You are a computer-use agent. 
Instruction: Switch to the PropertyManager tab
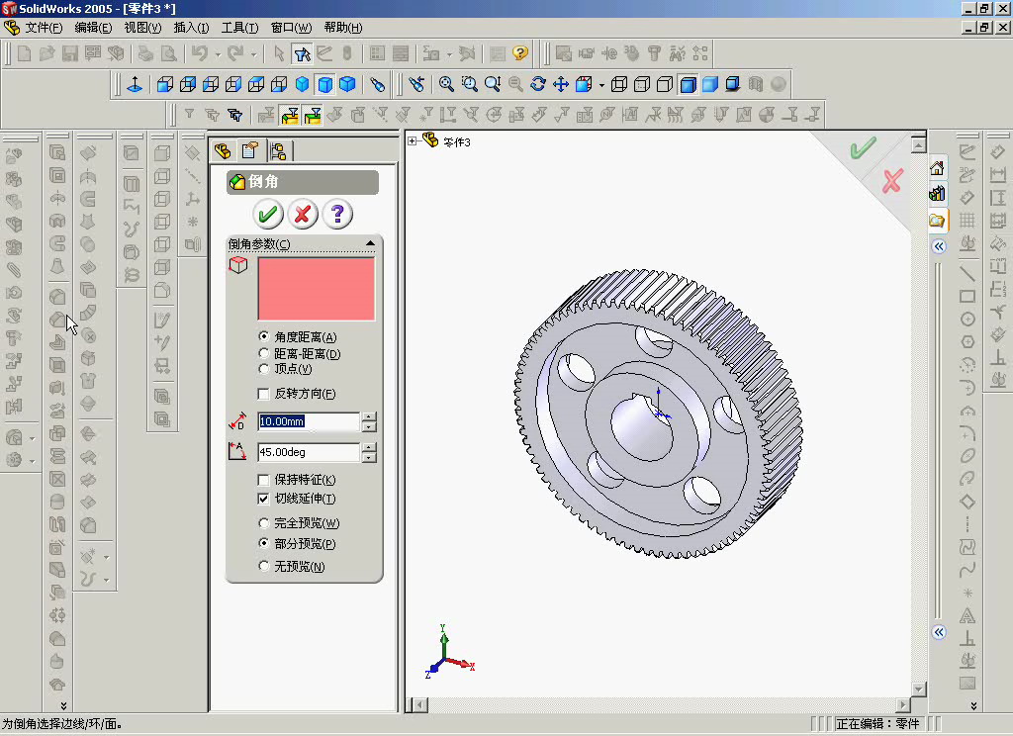250,150
